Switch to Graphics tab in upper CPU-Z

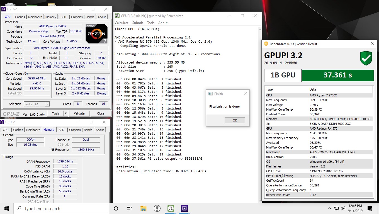pos(77,17)
